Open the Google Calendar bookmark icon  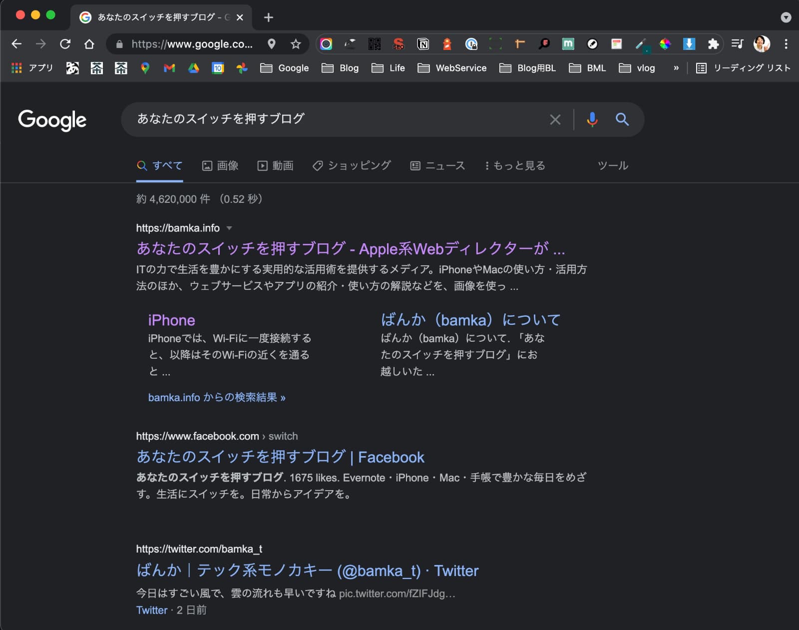218,68
